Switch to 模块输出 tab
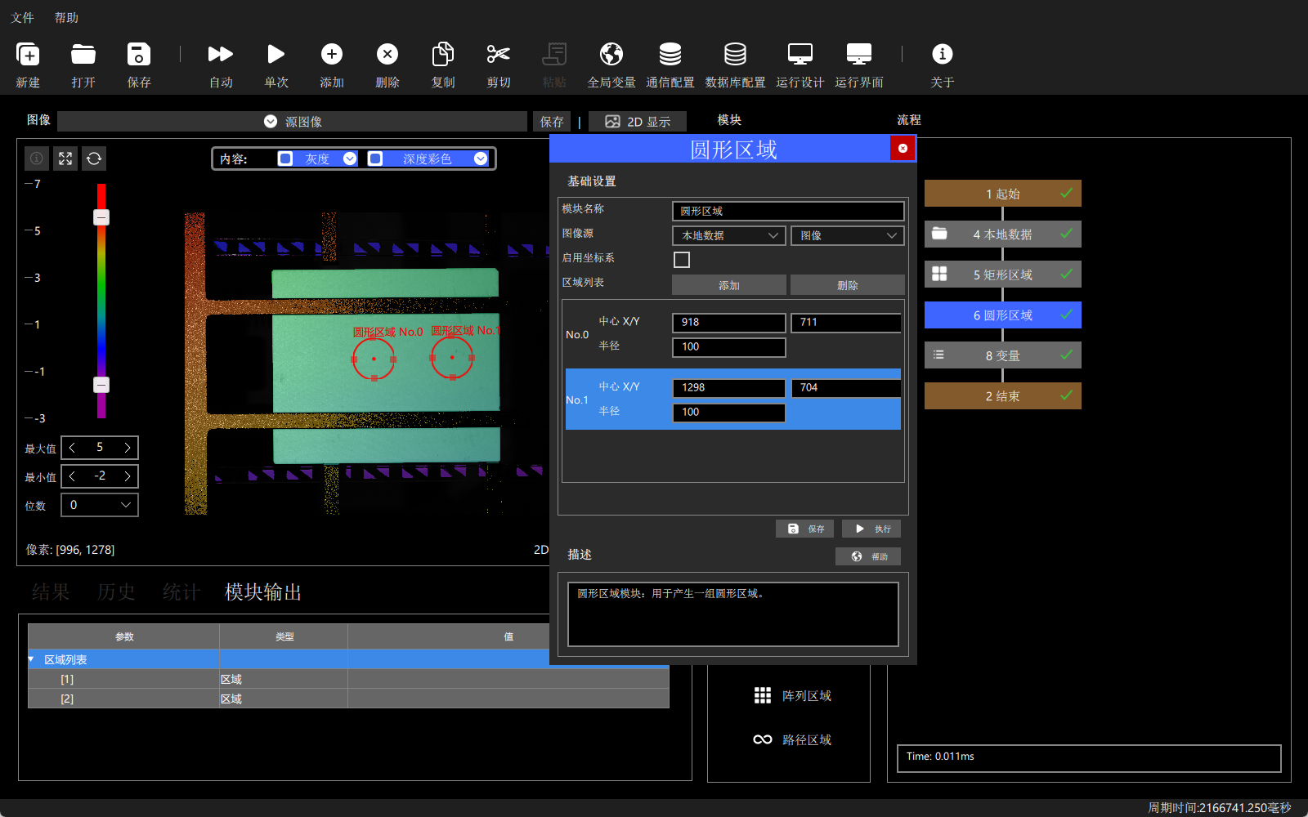The width and height of the screenshot is (1308, 817). click(263, 592)
